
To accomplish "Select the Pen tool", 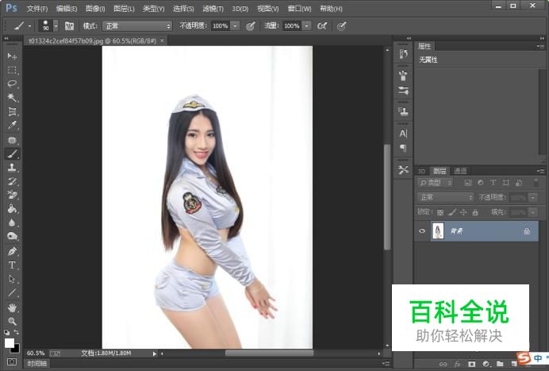I will (x=12, y=251).
